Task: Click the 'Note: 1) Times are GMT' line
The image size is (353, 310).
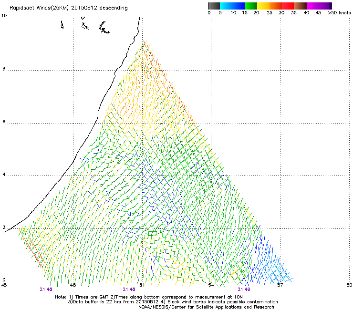Action: [x=149, y=297]
